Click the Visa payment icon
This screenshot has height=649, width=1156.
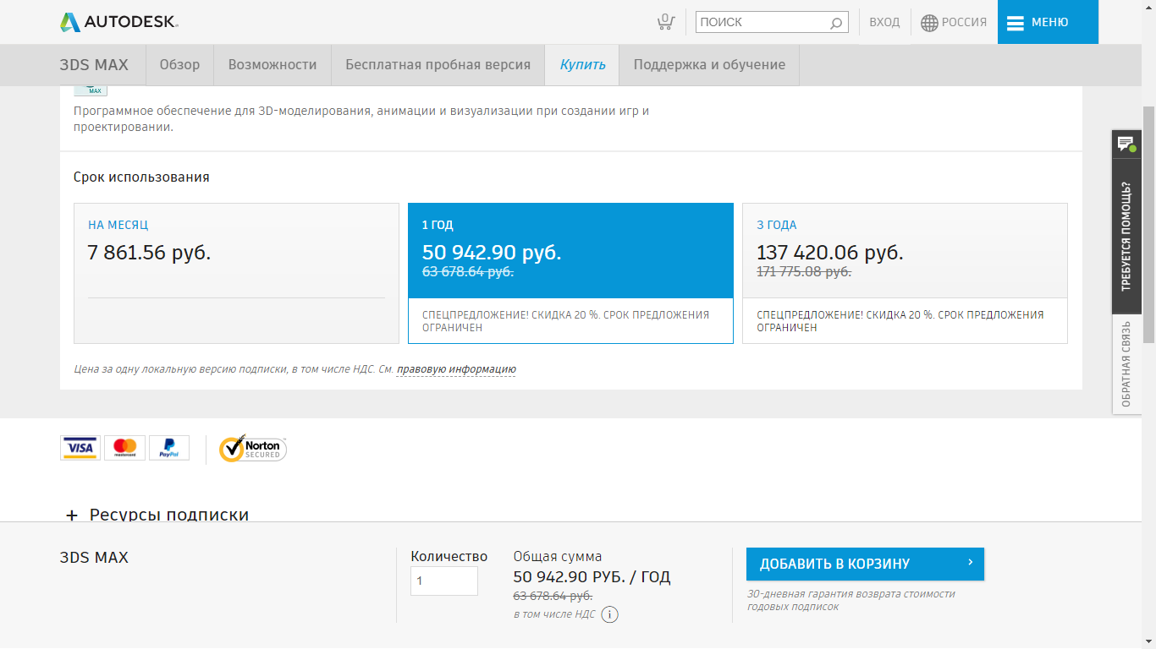pyautogui.click(x=80, y=448)
